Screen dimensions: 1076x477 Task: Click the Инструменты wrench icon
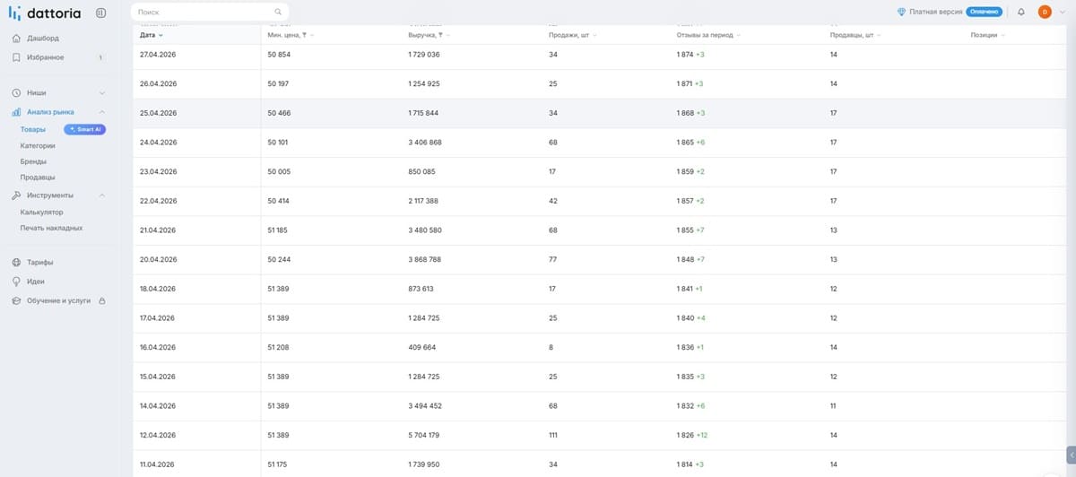[x=16, y=195]
